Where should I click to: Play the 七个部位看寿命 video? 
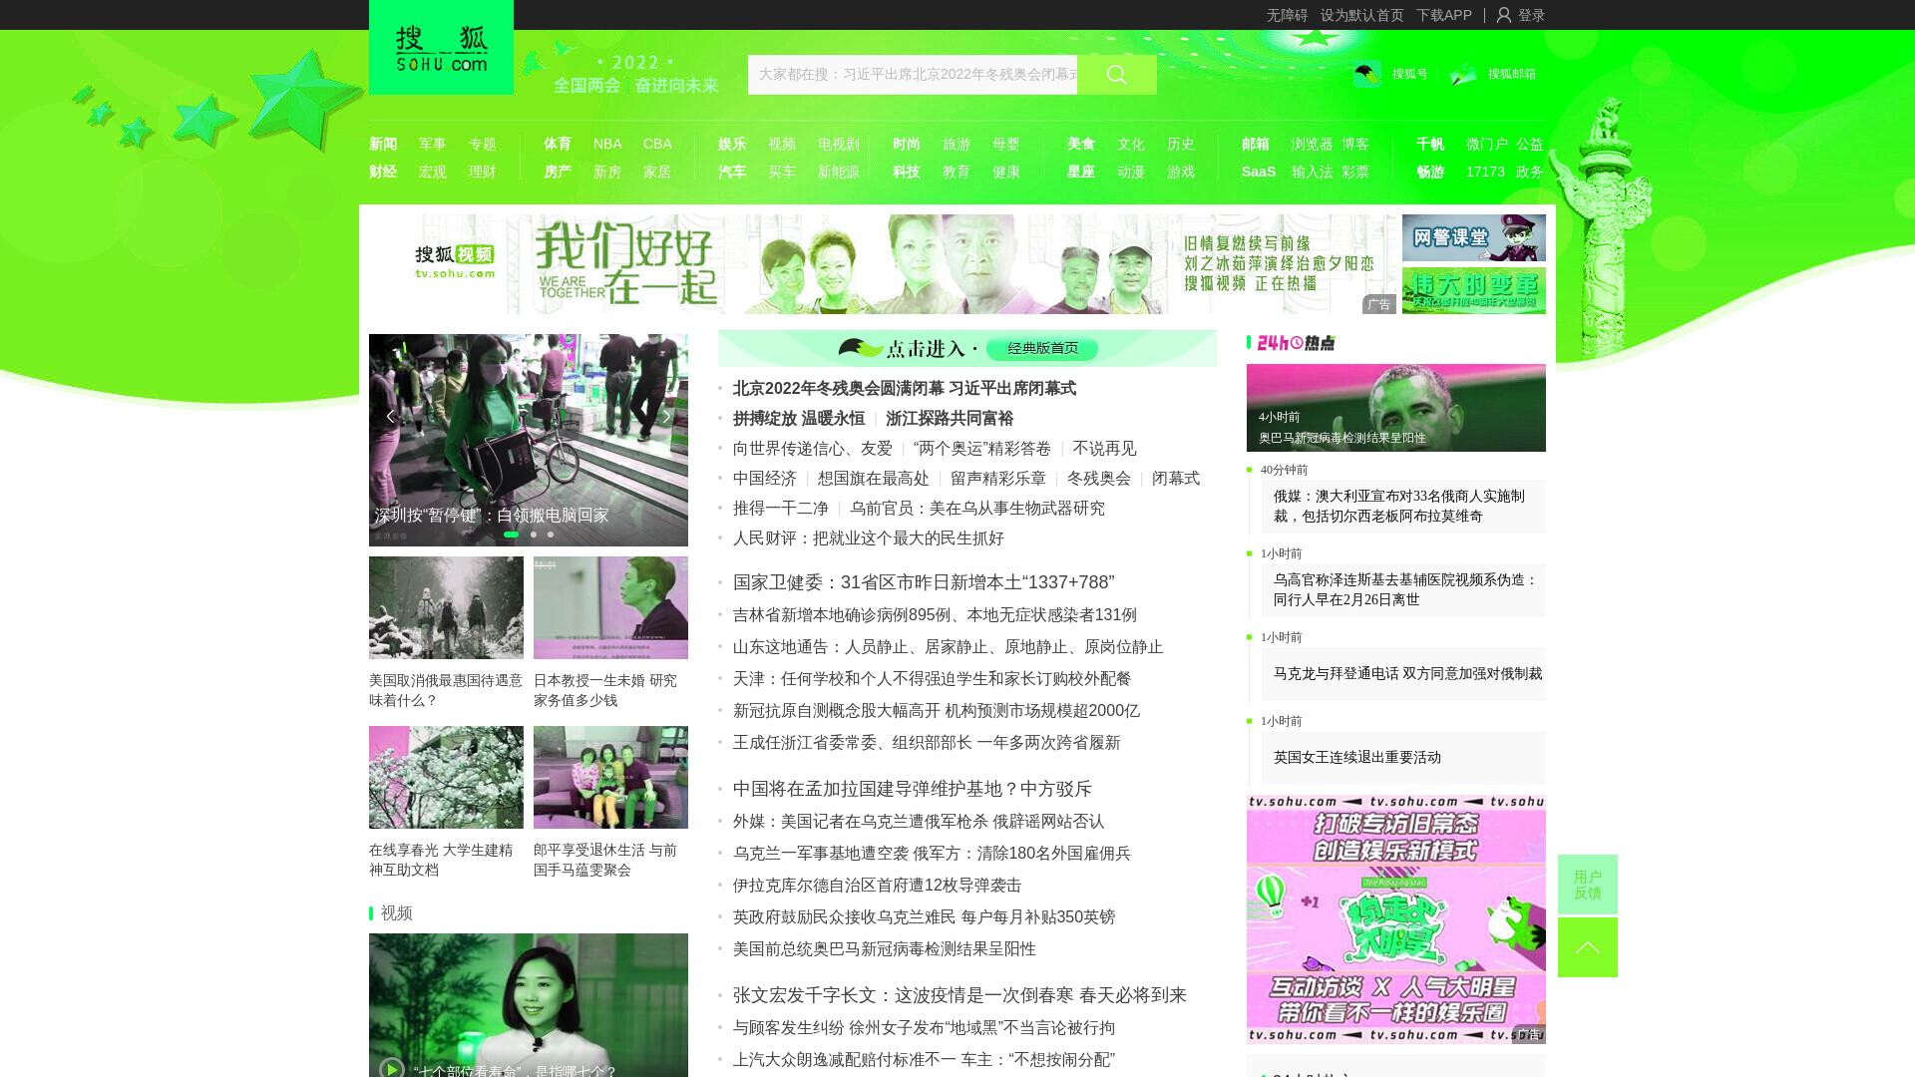392,1068
